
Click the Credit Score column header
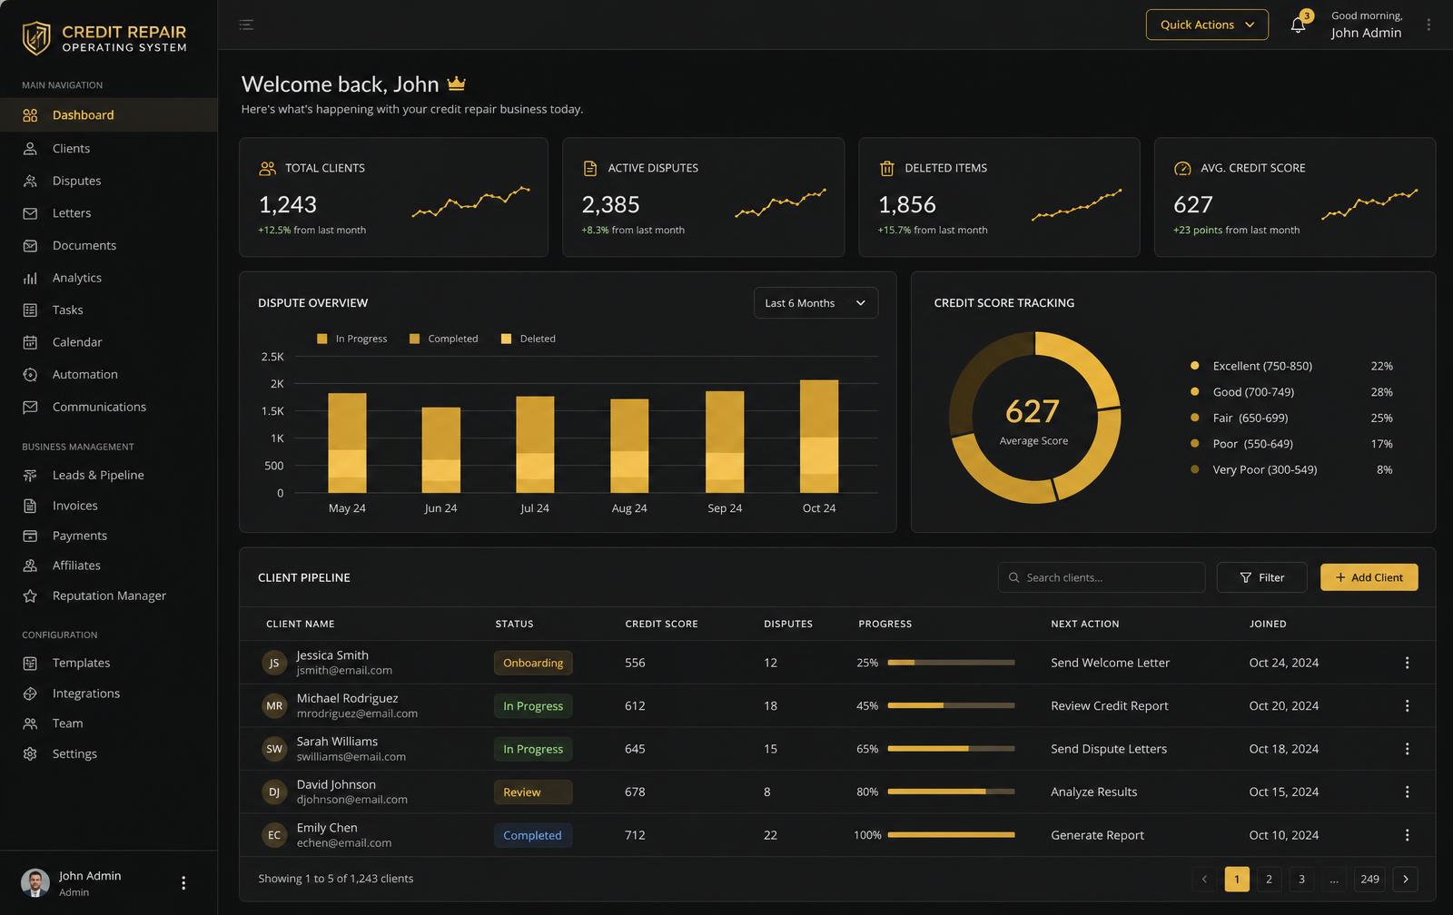coord(661,624)
